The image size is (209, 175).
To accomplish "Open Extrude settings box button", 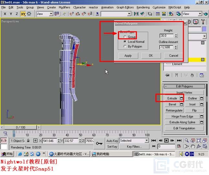I will pos(181,98).
